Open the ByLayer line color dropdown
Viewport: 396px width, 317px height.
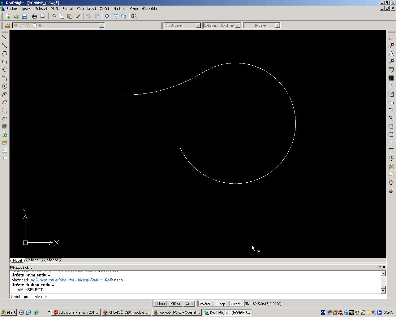tap(198, 25)
